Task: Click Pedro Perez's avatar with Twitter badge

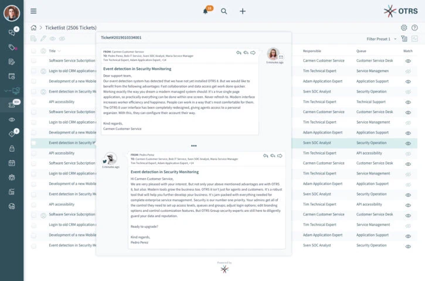Action: 111,159
